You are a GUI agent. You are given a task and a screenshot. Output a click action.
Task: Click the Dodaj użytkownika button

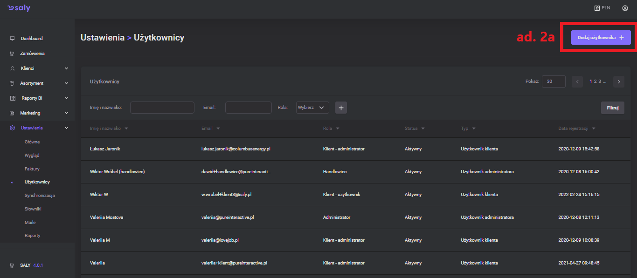(601, 38)
